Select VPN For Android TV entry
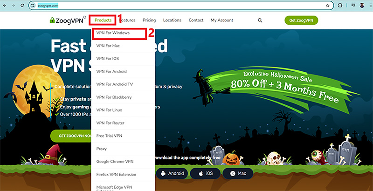The image size is (373, 191). (x=123, y=84)
